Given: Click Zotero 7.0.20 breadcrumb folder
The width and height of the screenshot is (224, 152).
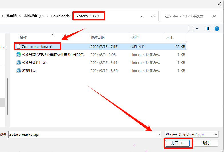Looking at the screenshot, I should [x=88, y=16].
